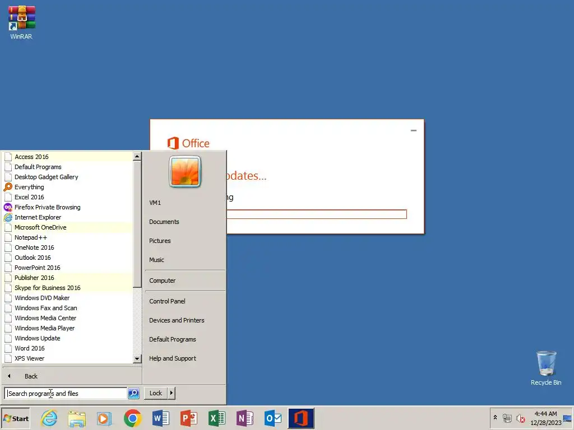The image size is (574, 430).
Task: Open PowerPoint from the taskbar
Action: 189,418
